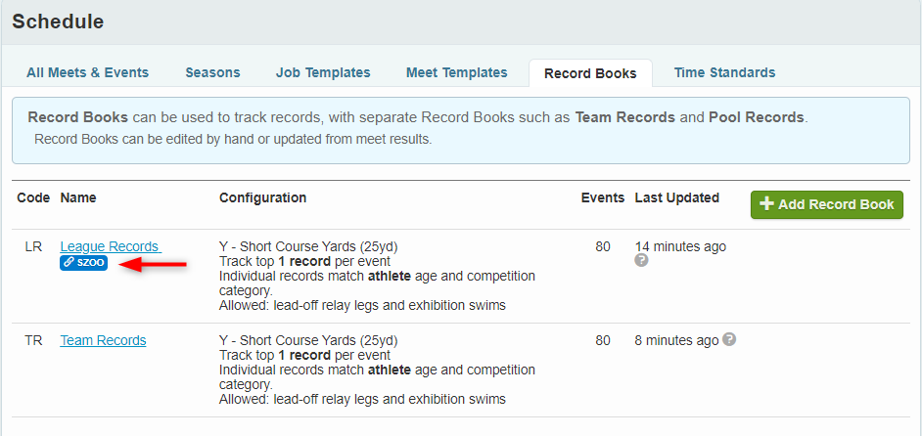The height and width of the screenshot is (436, 922).
Task: Open the All Meets & Events tab
Action: 88,72
